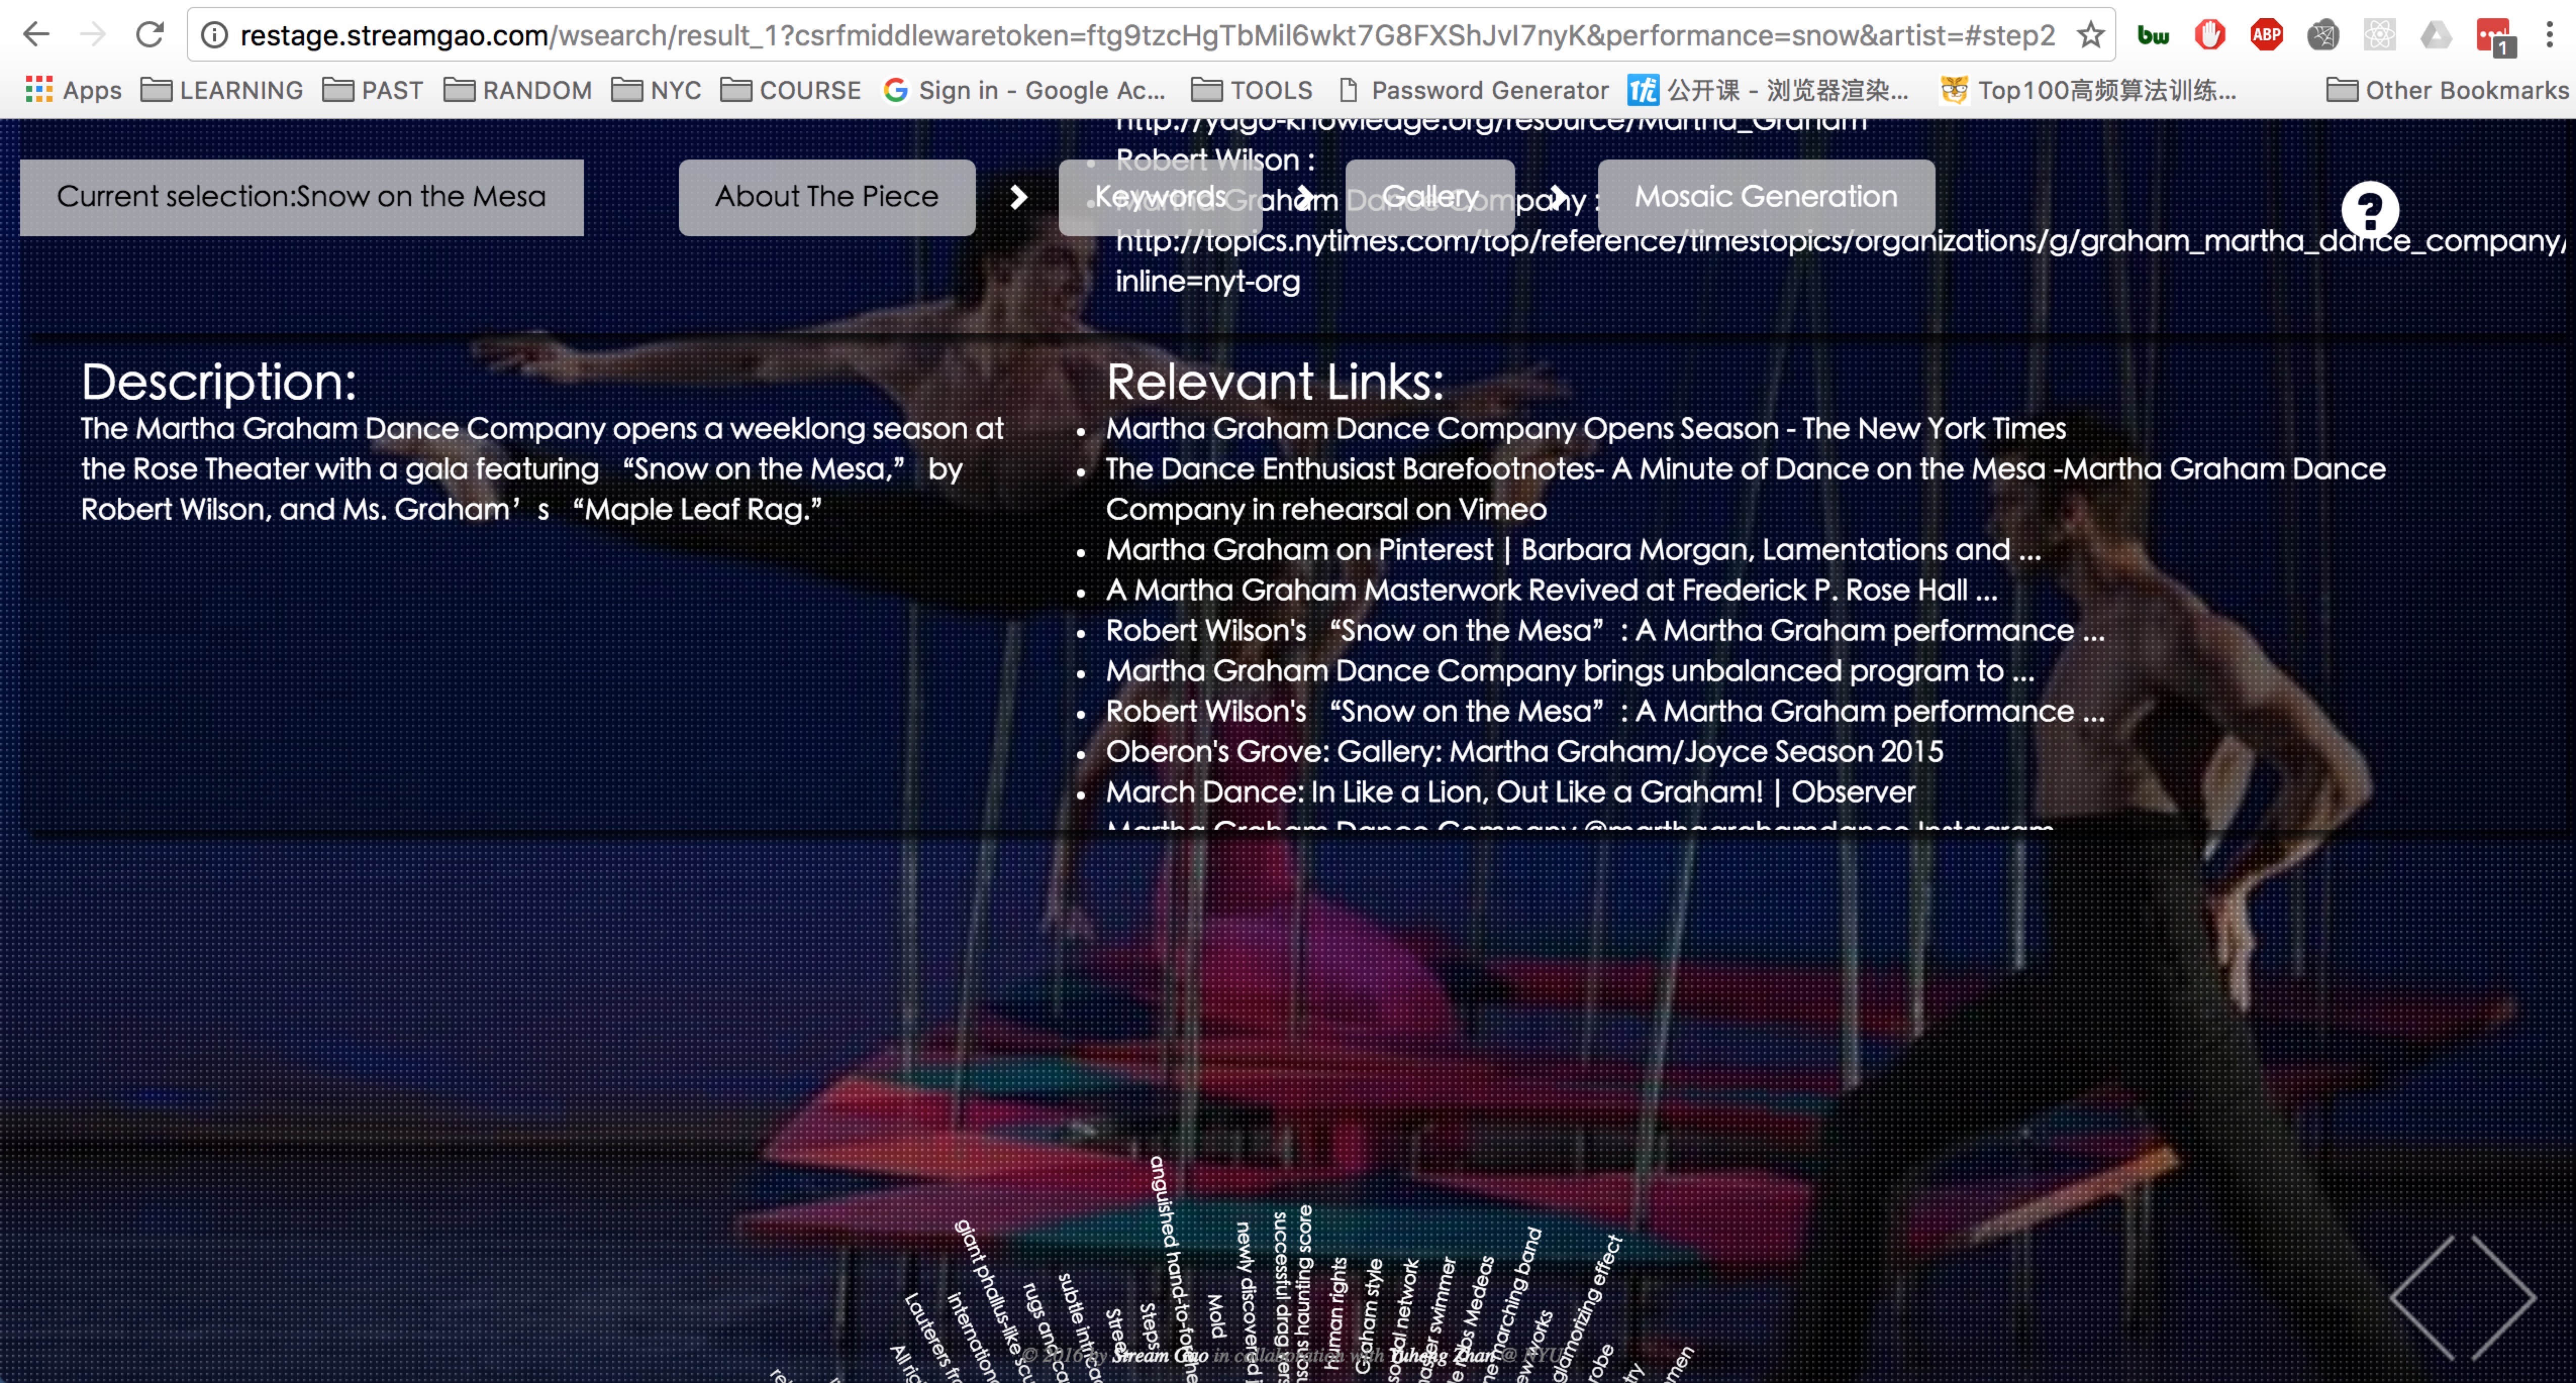Open the green 'bw' extension icon
This screenshot has width=2576, height=1383.
[2153, 36]
